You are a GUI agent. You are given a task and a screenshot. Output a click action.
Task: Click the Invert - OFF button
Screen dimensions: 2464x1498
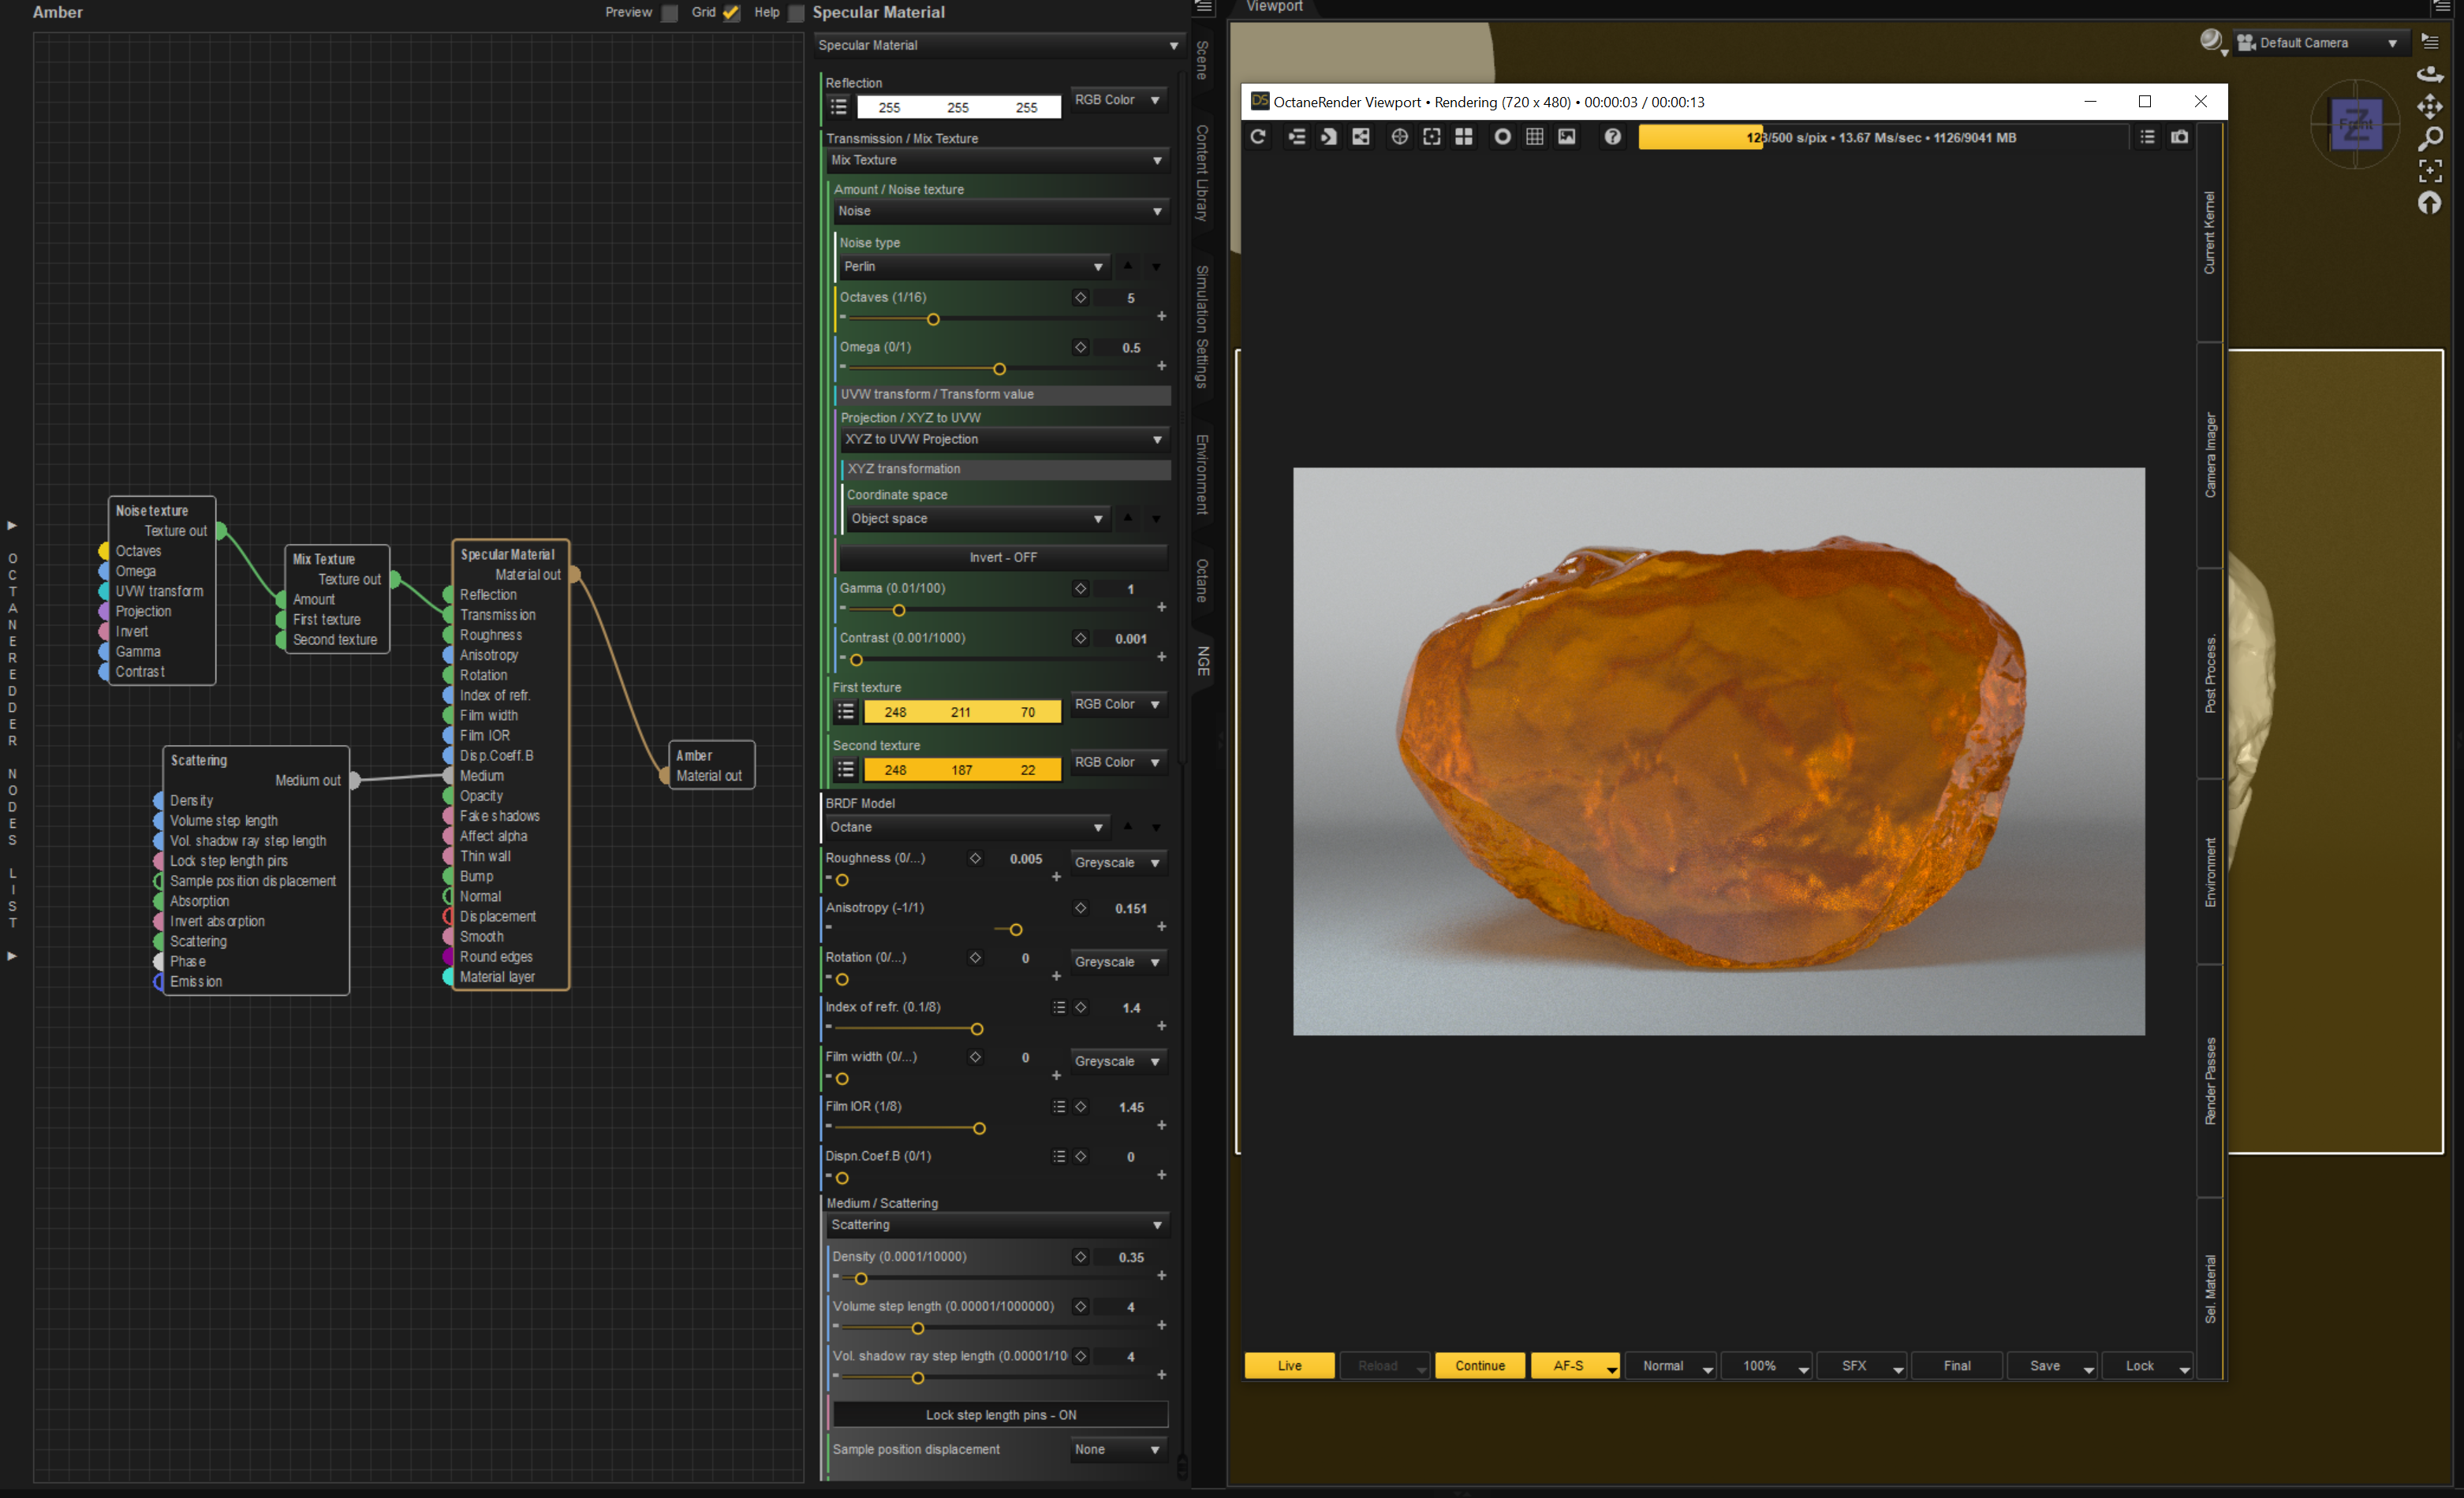[x=1002, y=557]
